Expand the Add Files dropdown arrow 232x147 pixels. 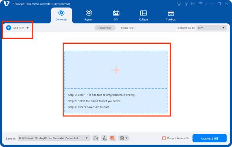[27, 28]
